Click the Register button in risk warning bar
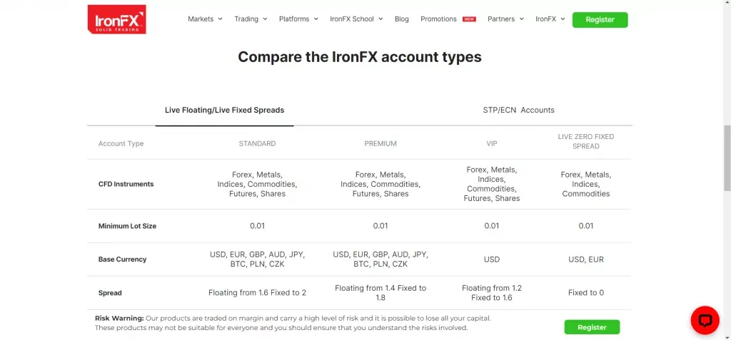 tap(592, 327)
